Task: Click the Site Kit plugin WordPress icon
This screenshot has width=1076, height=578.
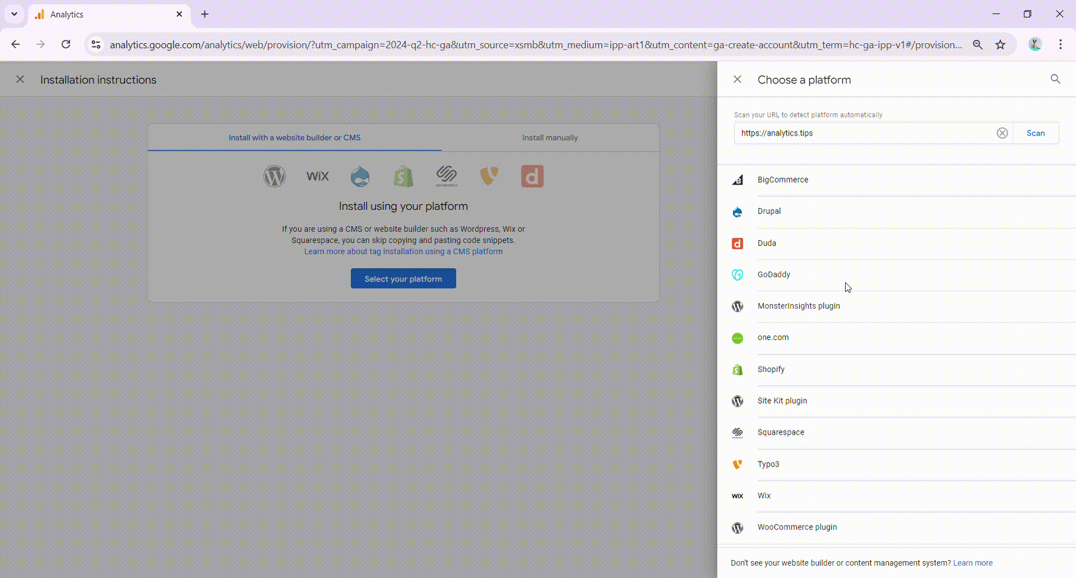Action: click(x=738, y=401)
